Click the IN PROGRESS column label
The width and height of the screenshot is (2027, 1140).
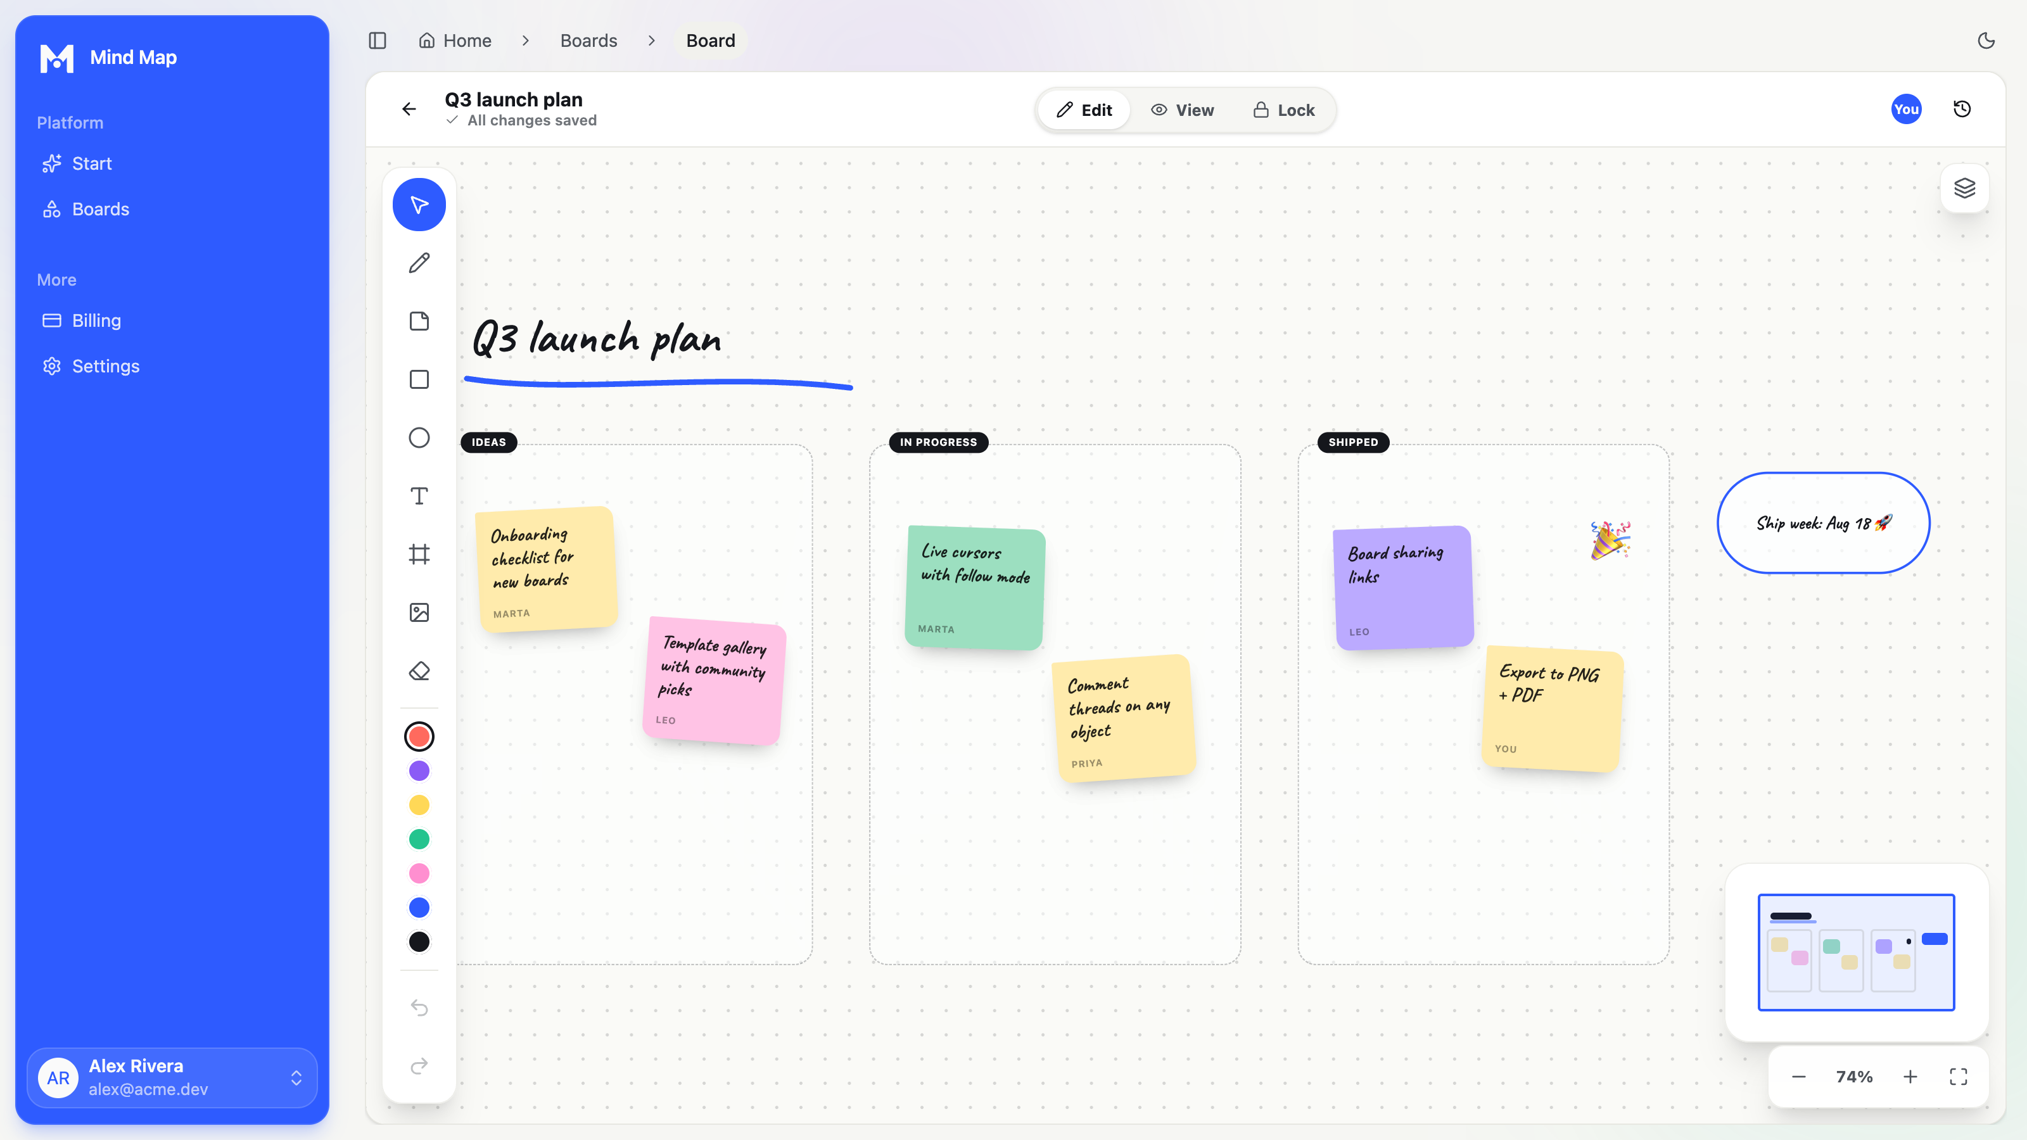click(x=938, y=442)
